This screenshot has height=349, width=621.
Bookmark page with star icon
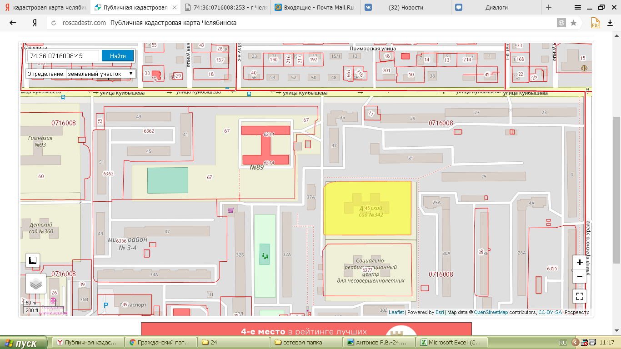(573, 23)
